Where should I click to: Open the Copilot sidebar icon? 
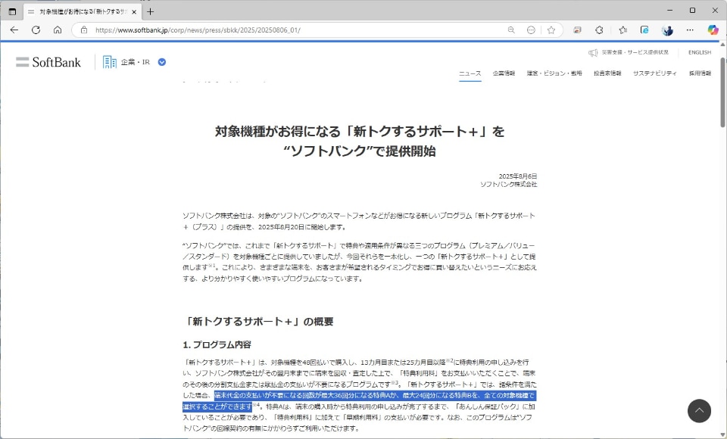click(x=713, y=30)
